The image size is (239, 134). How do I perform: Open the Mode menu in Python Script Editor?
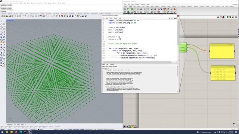click(115, 18)
